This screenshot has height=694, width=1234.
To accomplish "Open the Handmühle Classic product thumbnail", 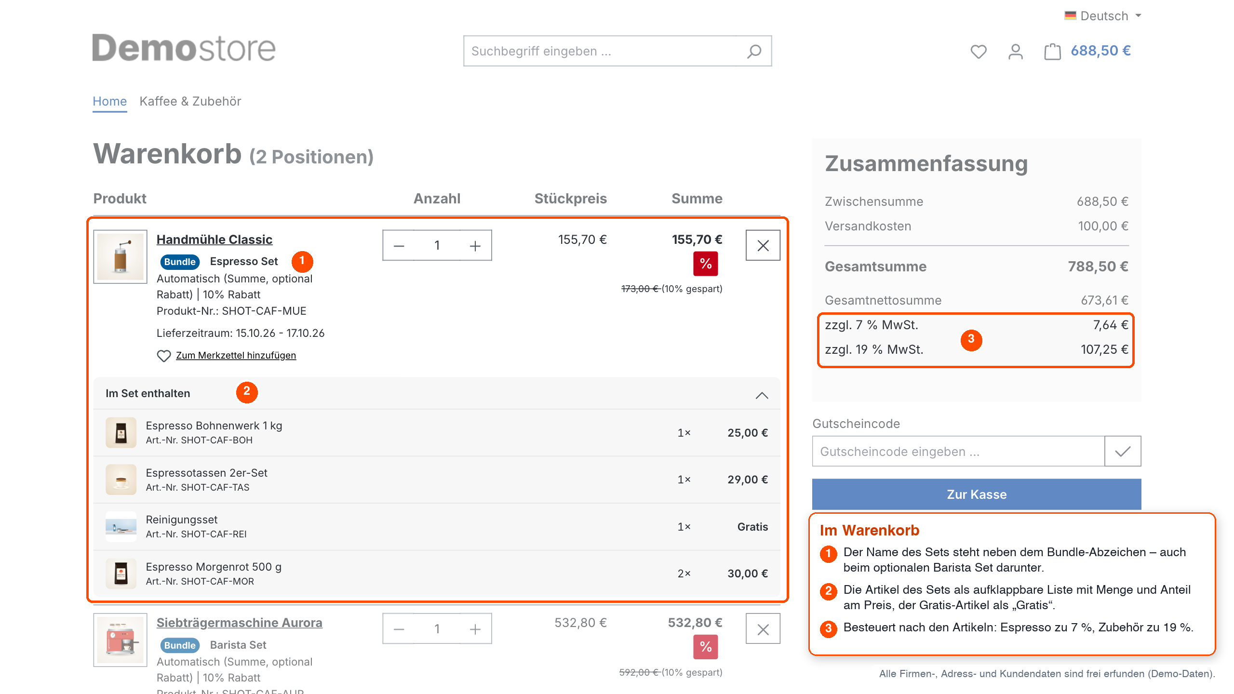I will pos(120,257).
